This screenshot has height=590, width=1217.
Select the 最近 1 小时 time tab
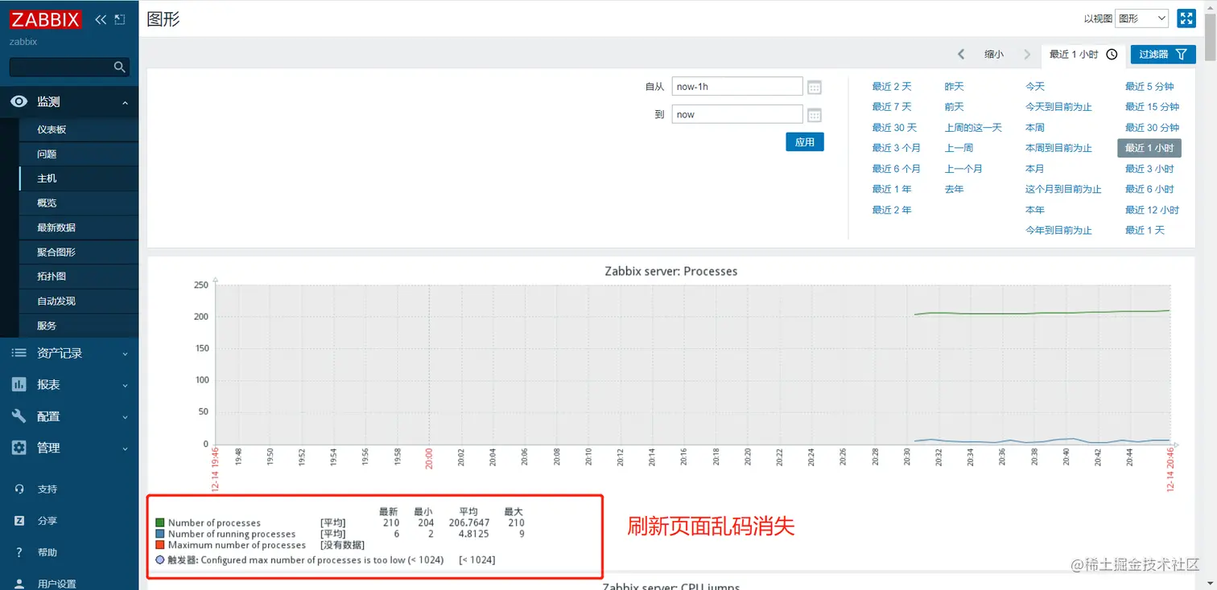pos(1083,54)
